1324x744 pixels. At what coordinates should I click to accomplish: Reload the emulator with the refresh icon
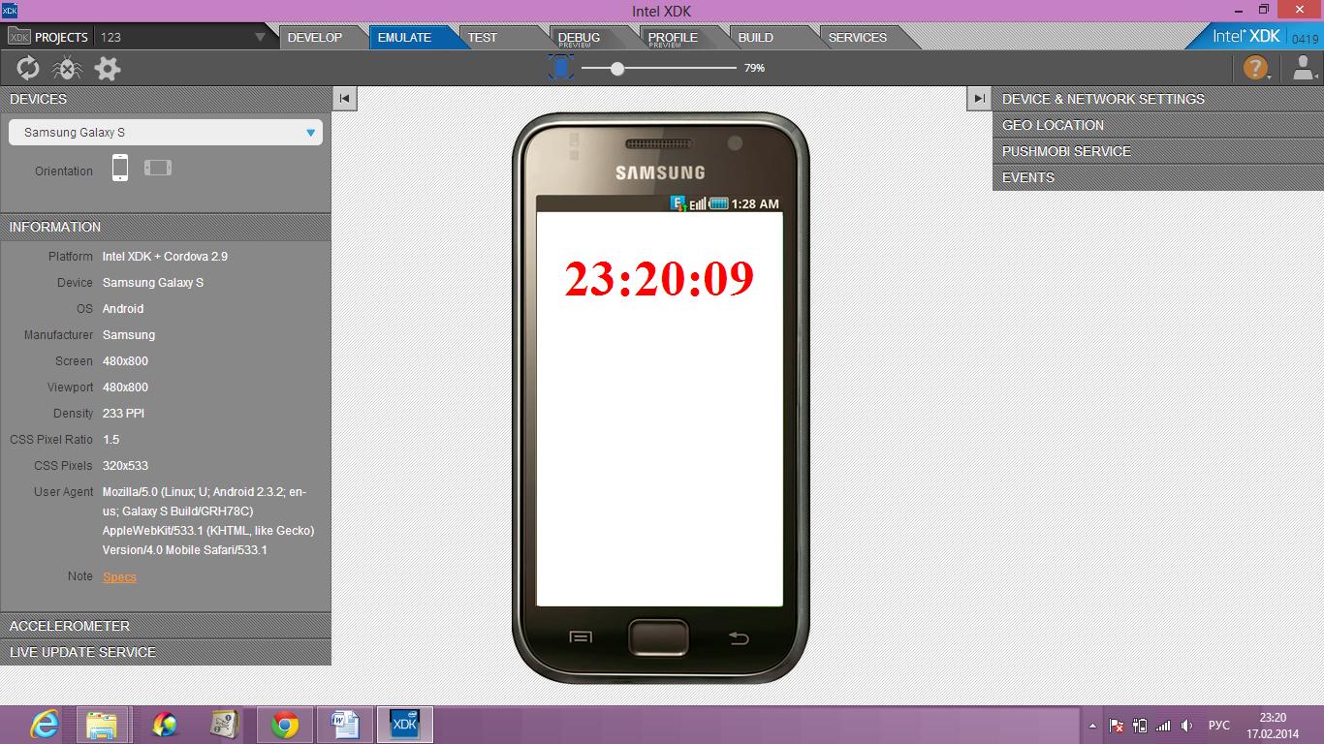tap(28, 68)
